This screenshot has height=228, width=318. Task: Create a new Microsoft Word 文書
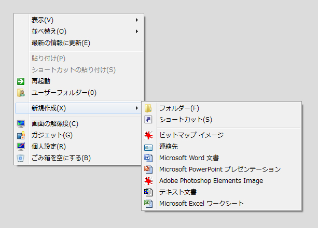point(222,158)
